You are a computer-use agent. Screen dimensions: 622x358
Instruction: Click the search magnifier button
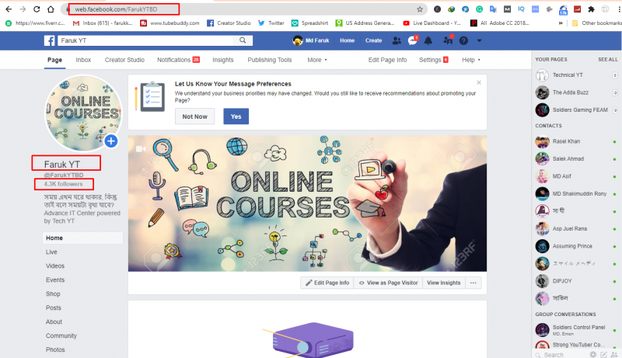[243, 40]
